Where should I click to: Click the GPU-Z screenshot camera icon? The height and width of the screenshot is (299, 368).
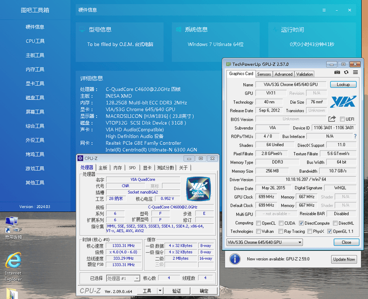[x=337, y=72]
